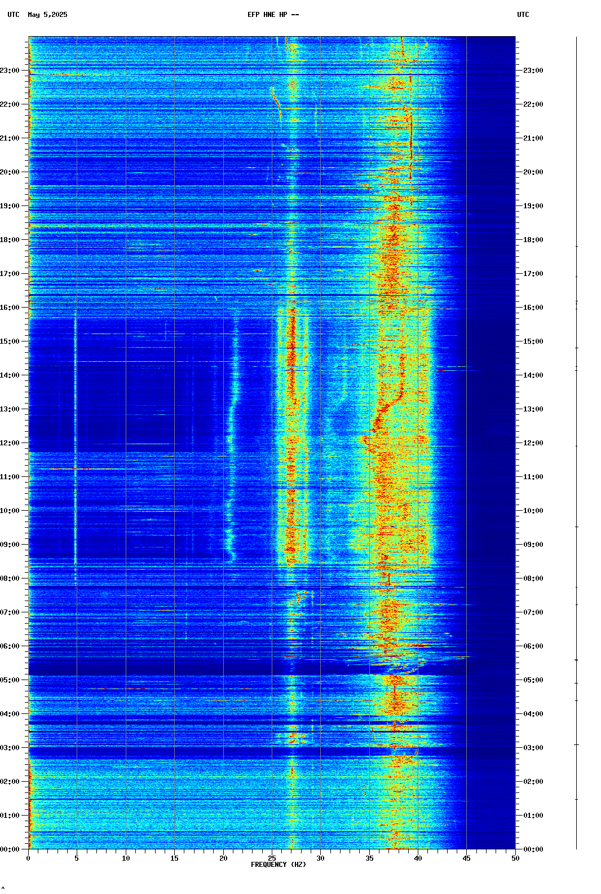Click the '06:00' label on right time axis
The width and height of the screenshot is (601, 894).
(533, 646)
